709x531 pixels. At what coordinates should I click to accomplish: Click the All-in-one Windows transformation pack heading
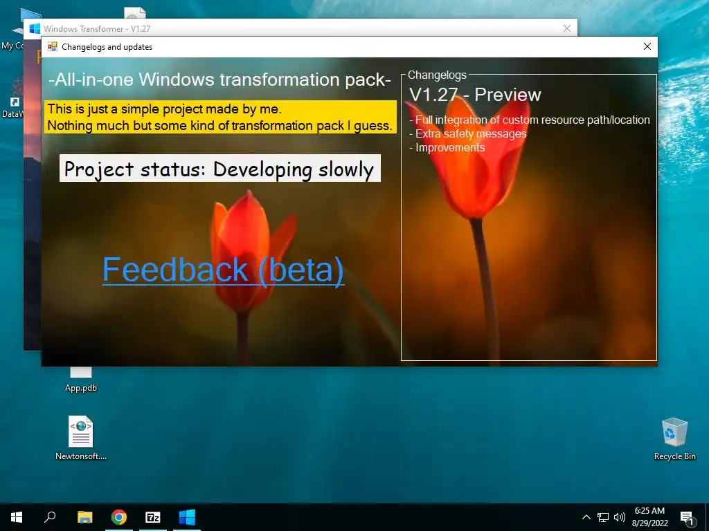tap(219, 80)
